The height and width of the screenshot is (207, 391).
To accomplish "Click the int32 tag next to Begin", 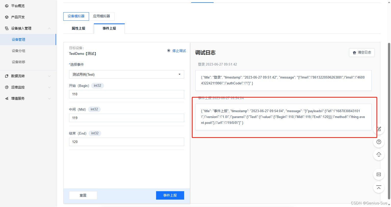I will [97, 86].
